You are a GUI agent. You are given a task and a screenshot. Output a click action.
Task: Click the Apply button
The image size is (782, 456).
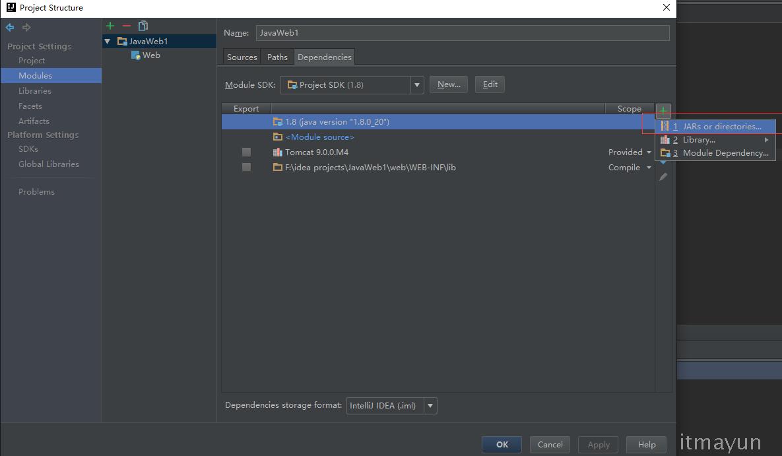pos(598,445)
